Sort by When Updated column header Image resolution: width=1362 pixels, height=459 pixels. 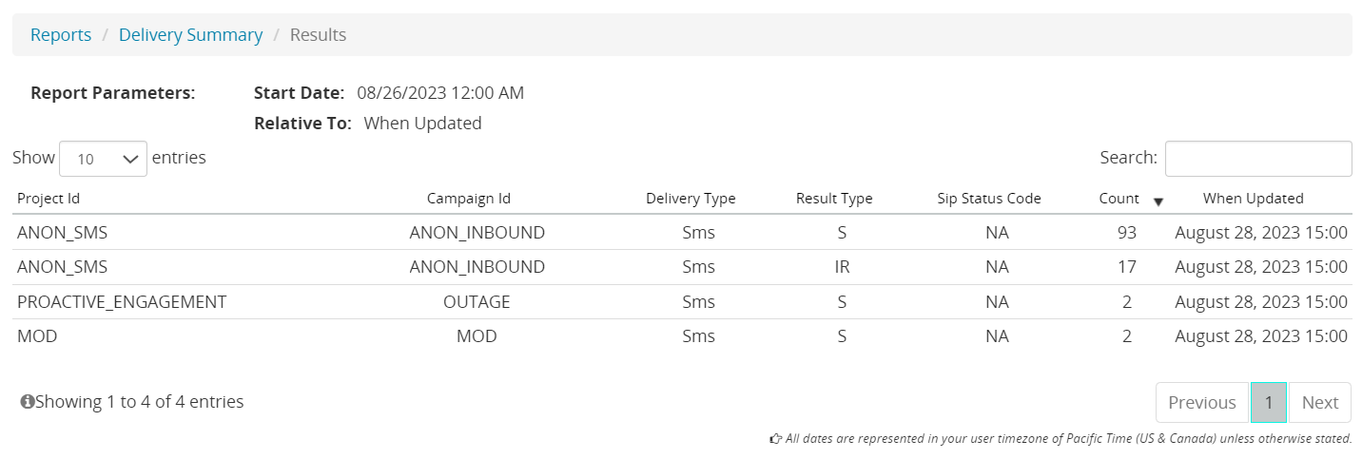(x=1253, y=199)
